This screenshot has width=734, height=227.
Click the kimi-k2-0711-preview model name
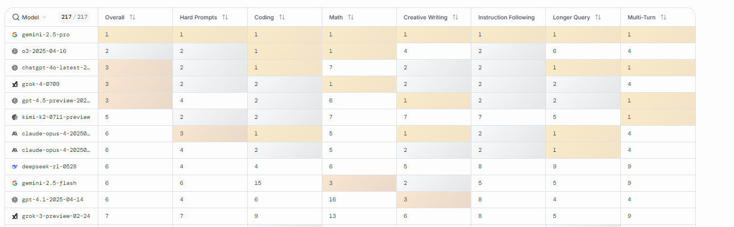coord(56,117)
